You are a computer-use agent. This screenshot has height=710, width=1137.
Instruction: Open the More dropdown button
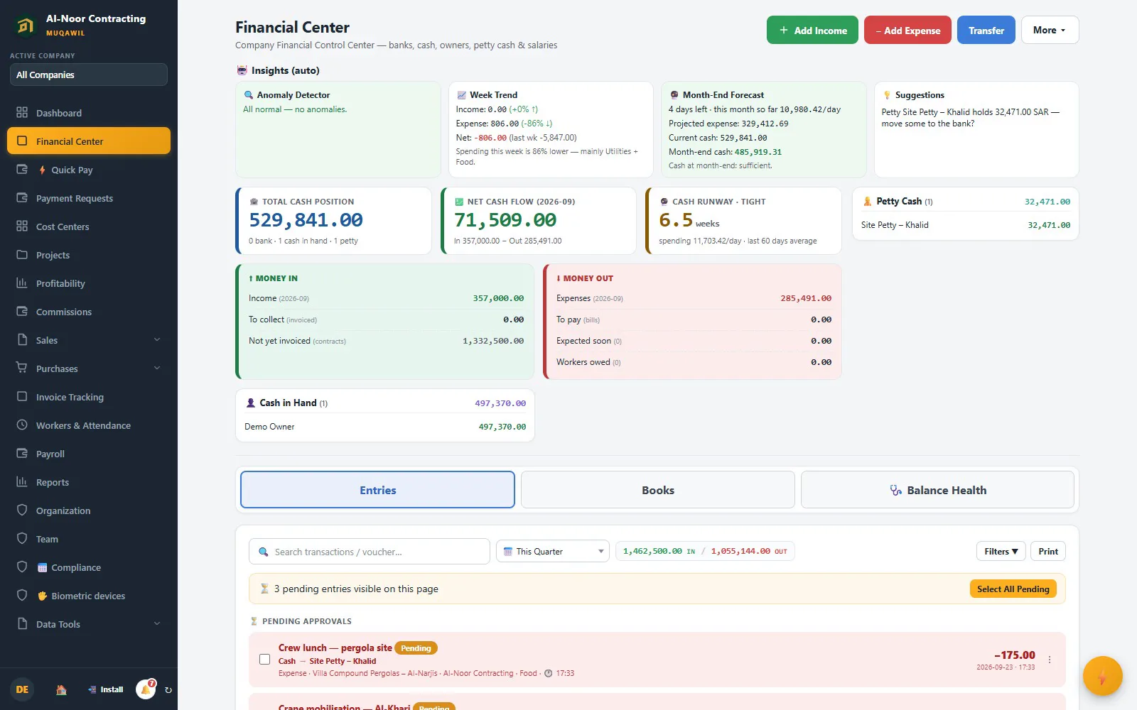click(1050, 30)
